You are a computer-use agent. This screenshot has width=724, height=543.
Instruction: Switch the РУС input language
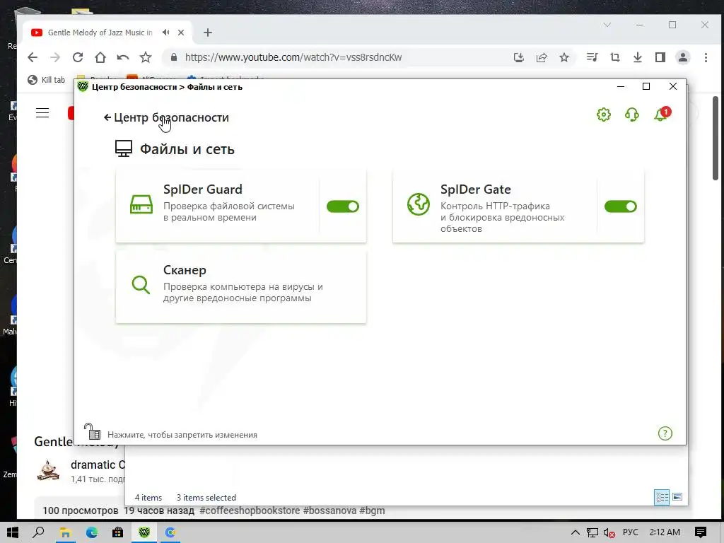tap(630, 532)
